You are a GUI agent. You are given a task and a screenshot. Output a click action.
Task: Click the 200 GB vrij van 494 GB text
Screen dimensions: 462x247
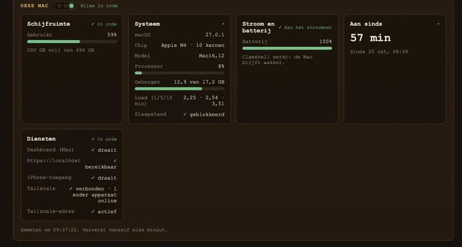point(60,50)
